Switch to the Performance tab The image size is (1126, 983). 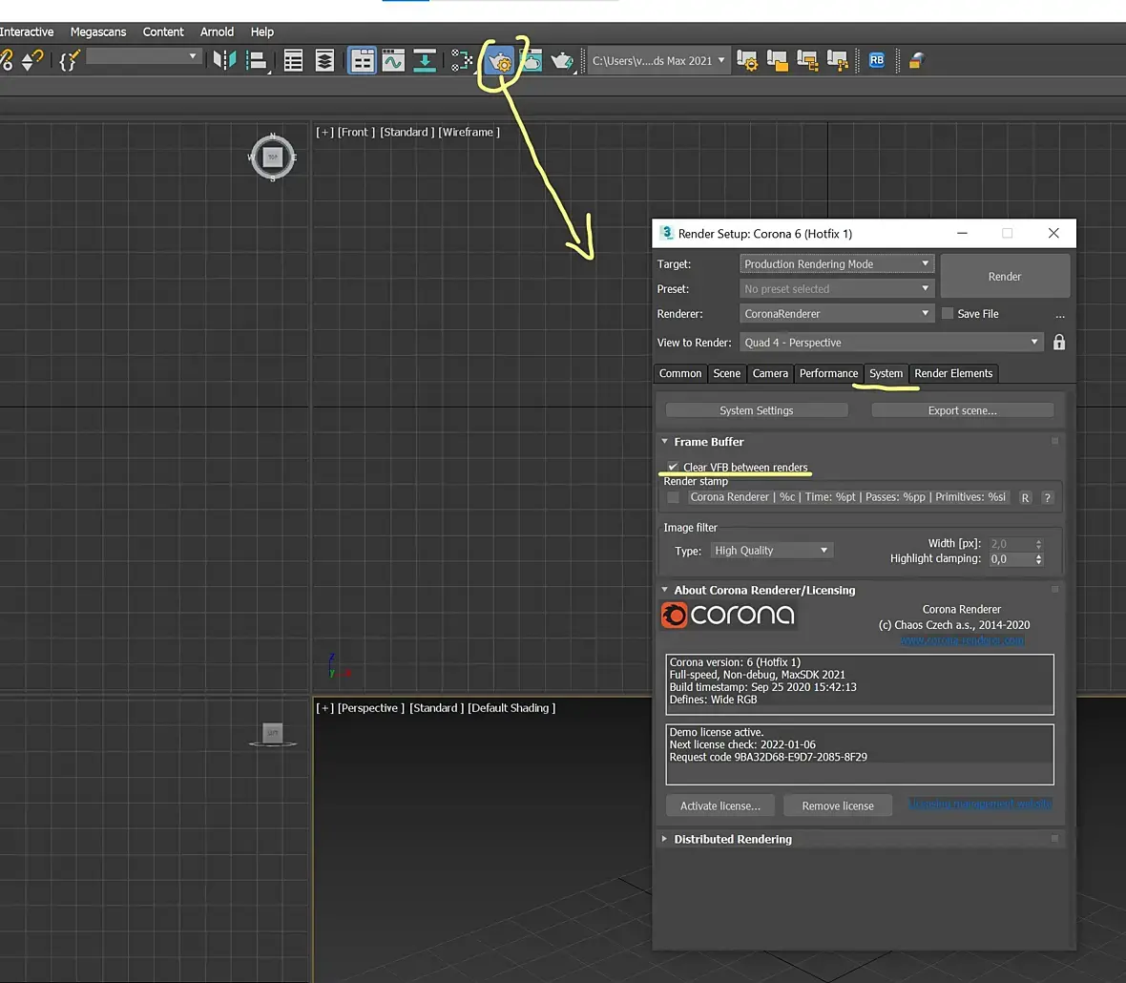[828, 374]
